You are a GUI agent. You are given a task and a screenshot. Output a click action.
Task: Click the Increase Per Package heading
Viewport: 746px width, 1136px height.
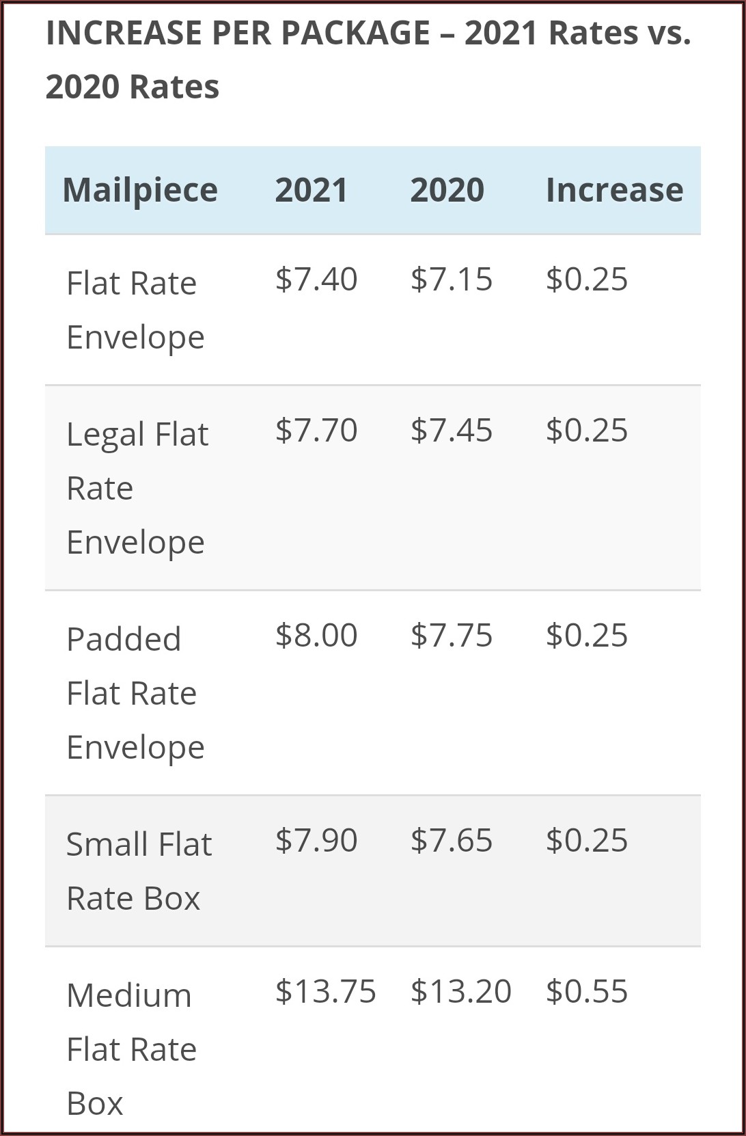[368, 60]
